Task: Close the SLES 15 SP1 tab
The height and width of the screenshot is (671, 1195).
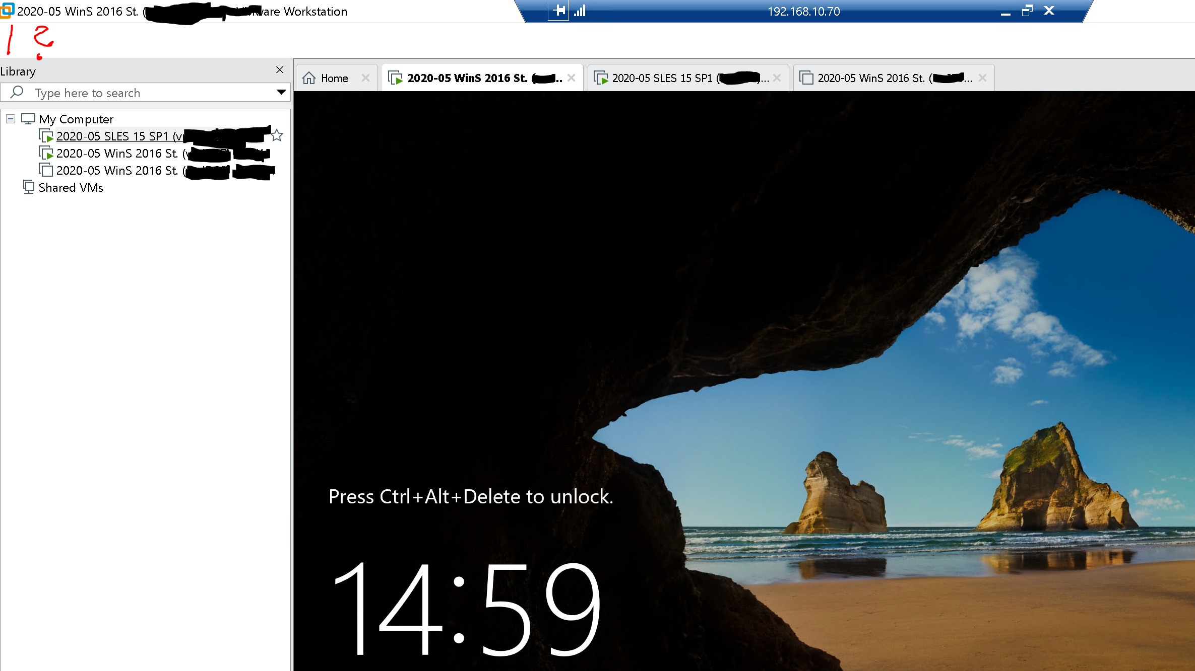Action: point(777,78)
